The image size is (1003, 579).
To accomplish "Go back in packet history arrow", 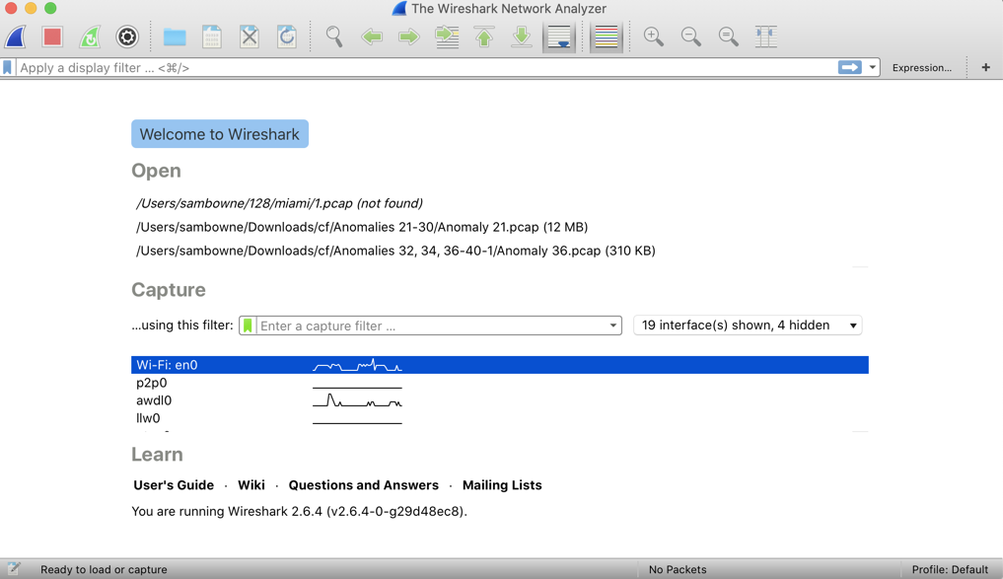I will pos(371,36).
